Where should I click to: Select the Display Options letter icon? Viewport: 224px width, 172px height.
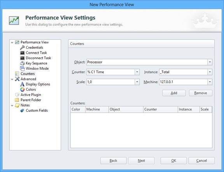coord(22,84)
